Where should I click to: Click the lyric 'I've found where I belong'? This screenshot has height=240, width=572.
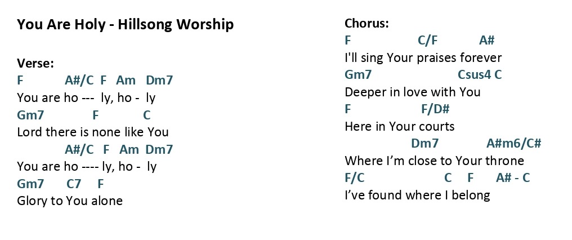point(417,195)
